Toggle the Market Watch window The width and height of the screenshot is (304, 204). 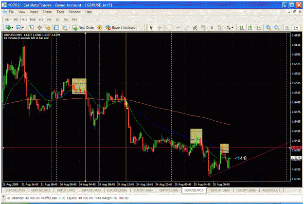click(31, 28)
